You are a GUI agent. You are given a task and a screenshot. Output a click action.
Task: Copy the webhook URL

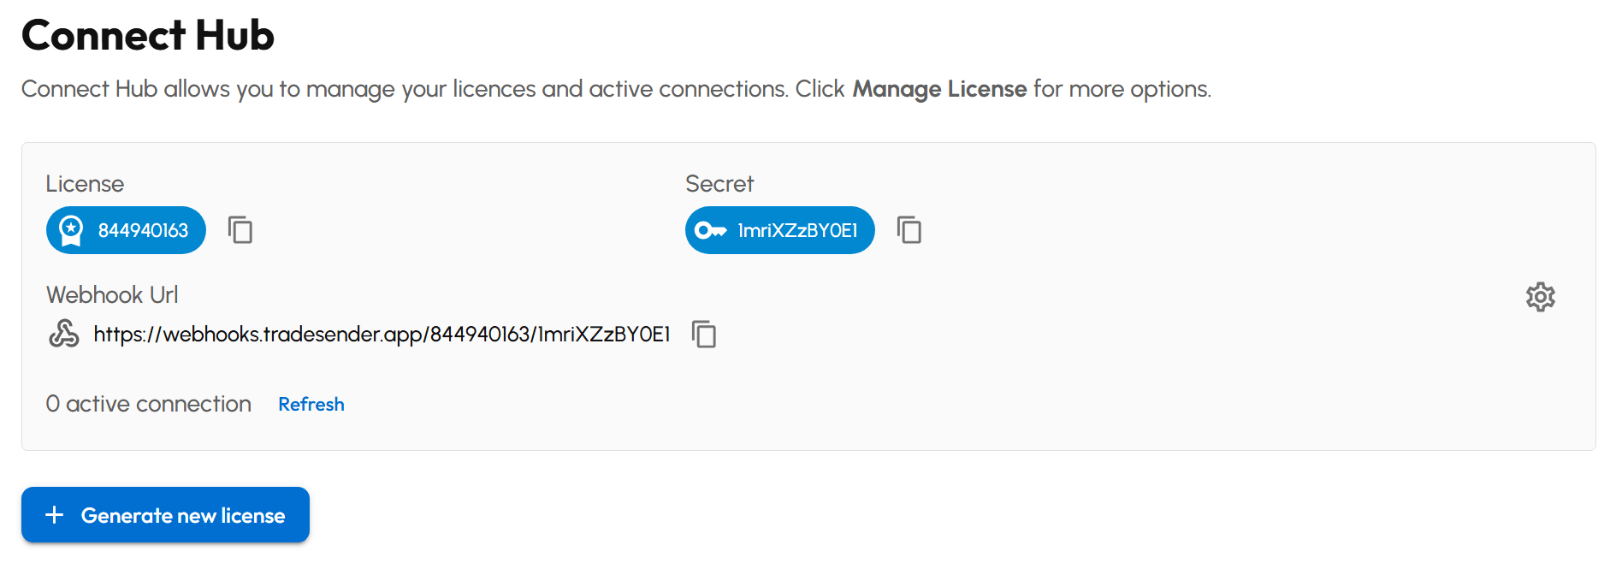click(x=704, y=335)
